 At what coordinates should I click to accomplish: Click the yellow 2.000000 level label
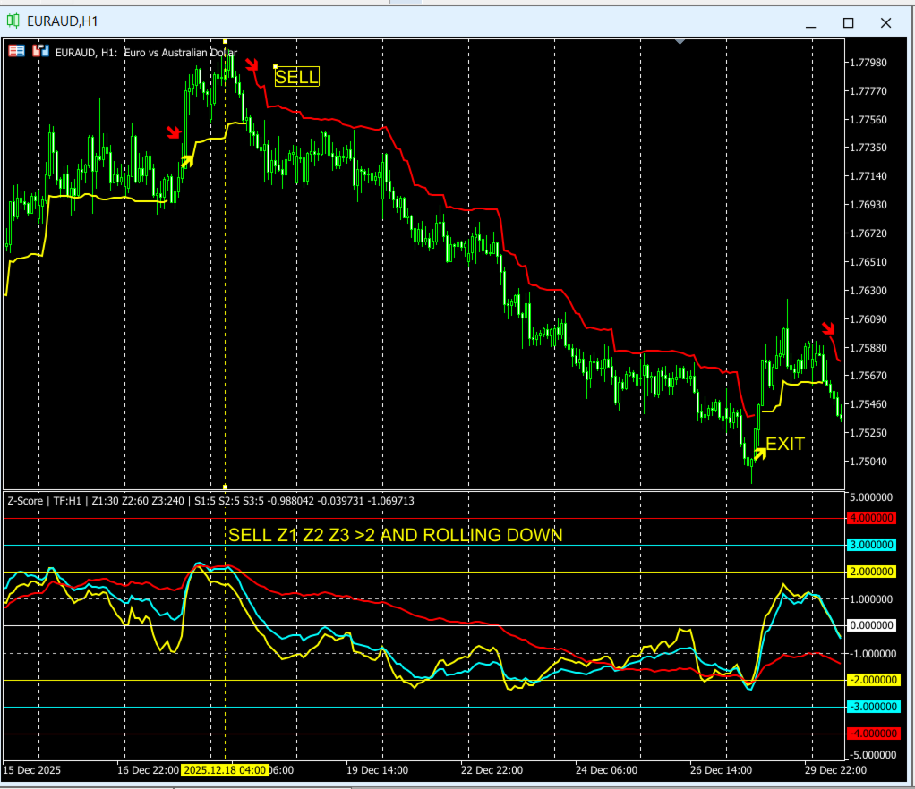[x=871, y=572]
